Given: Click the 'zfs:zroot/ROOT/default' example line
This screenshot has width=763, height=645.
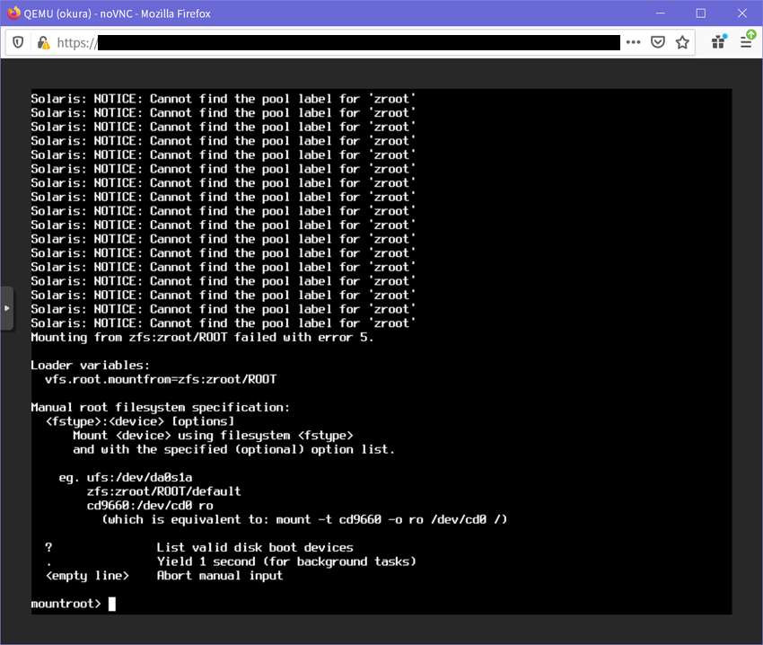Looking at the screenshot, I should click(163, 491).
